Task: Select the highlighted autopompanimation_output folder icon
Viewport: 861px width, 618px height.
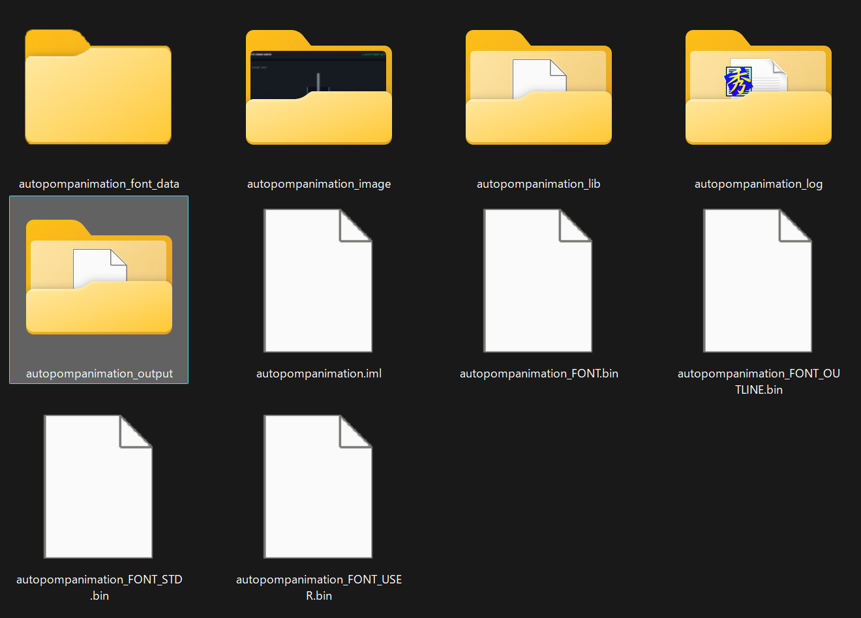Action: pos(99,277)
